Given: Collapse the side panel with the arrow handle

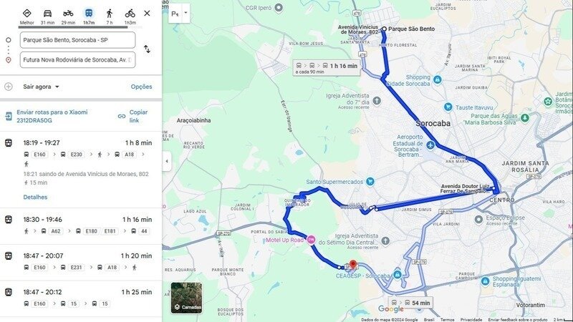Looking at the screenshot, I should tap(167, 161).
